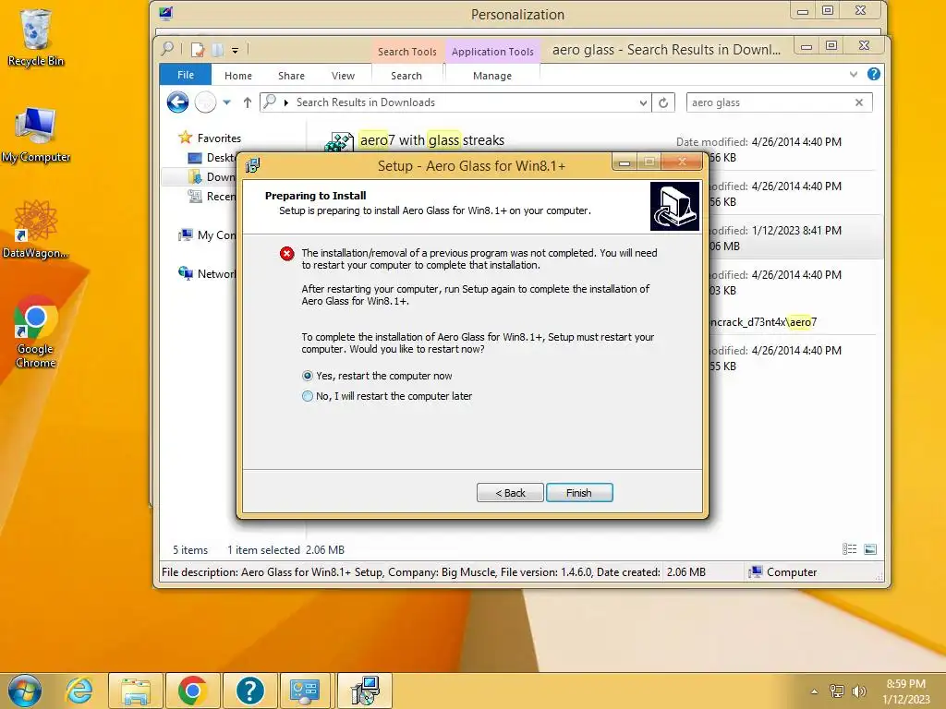This screenshot has width=946, height=709.
Task: Open the View ribbon tab
Action: click(343, 76)
